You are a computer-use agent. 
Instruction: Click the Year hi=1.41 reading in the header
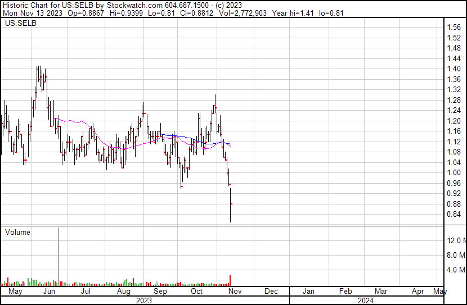[290, 13]
